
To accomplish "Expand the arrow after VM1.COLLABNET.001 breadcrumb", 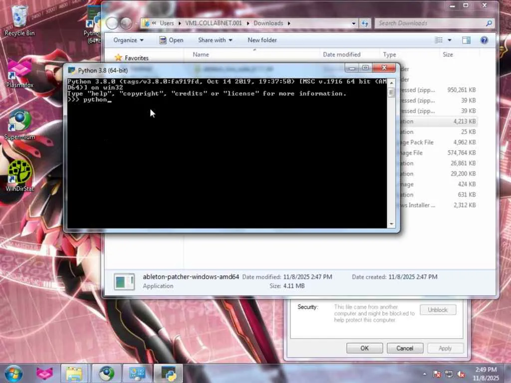I will 248,23.
